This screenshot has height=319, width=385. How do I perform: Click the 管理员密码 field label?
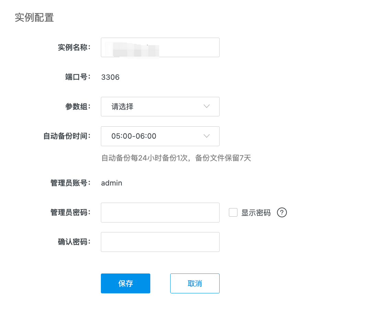click(70, 213)
